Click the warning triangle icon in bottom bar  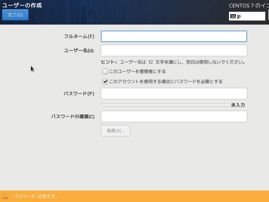(5, 196)
